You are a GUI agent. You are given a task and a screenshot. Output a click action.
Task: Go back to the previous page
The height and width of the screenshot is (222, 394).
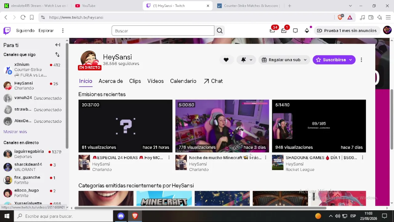(x=6, y=17)
